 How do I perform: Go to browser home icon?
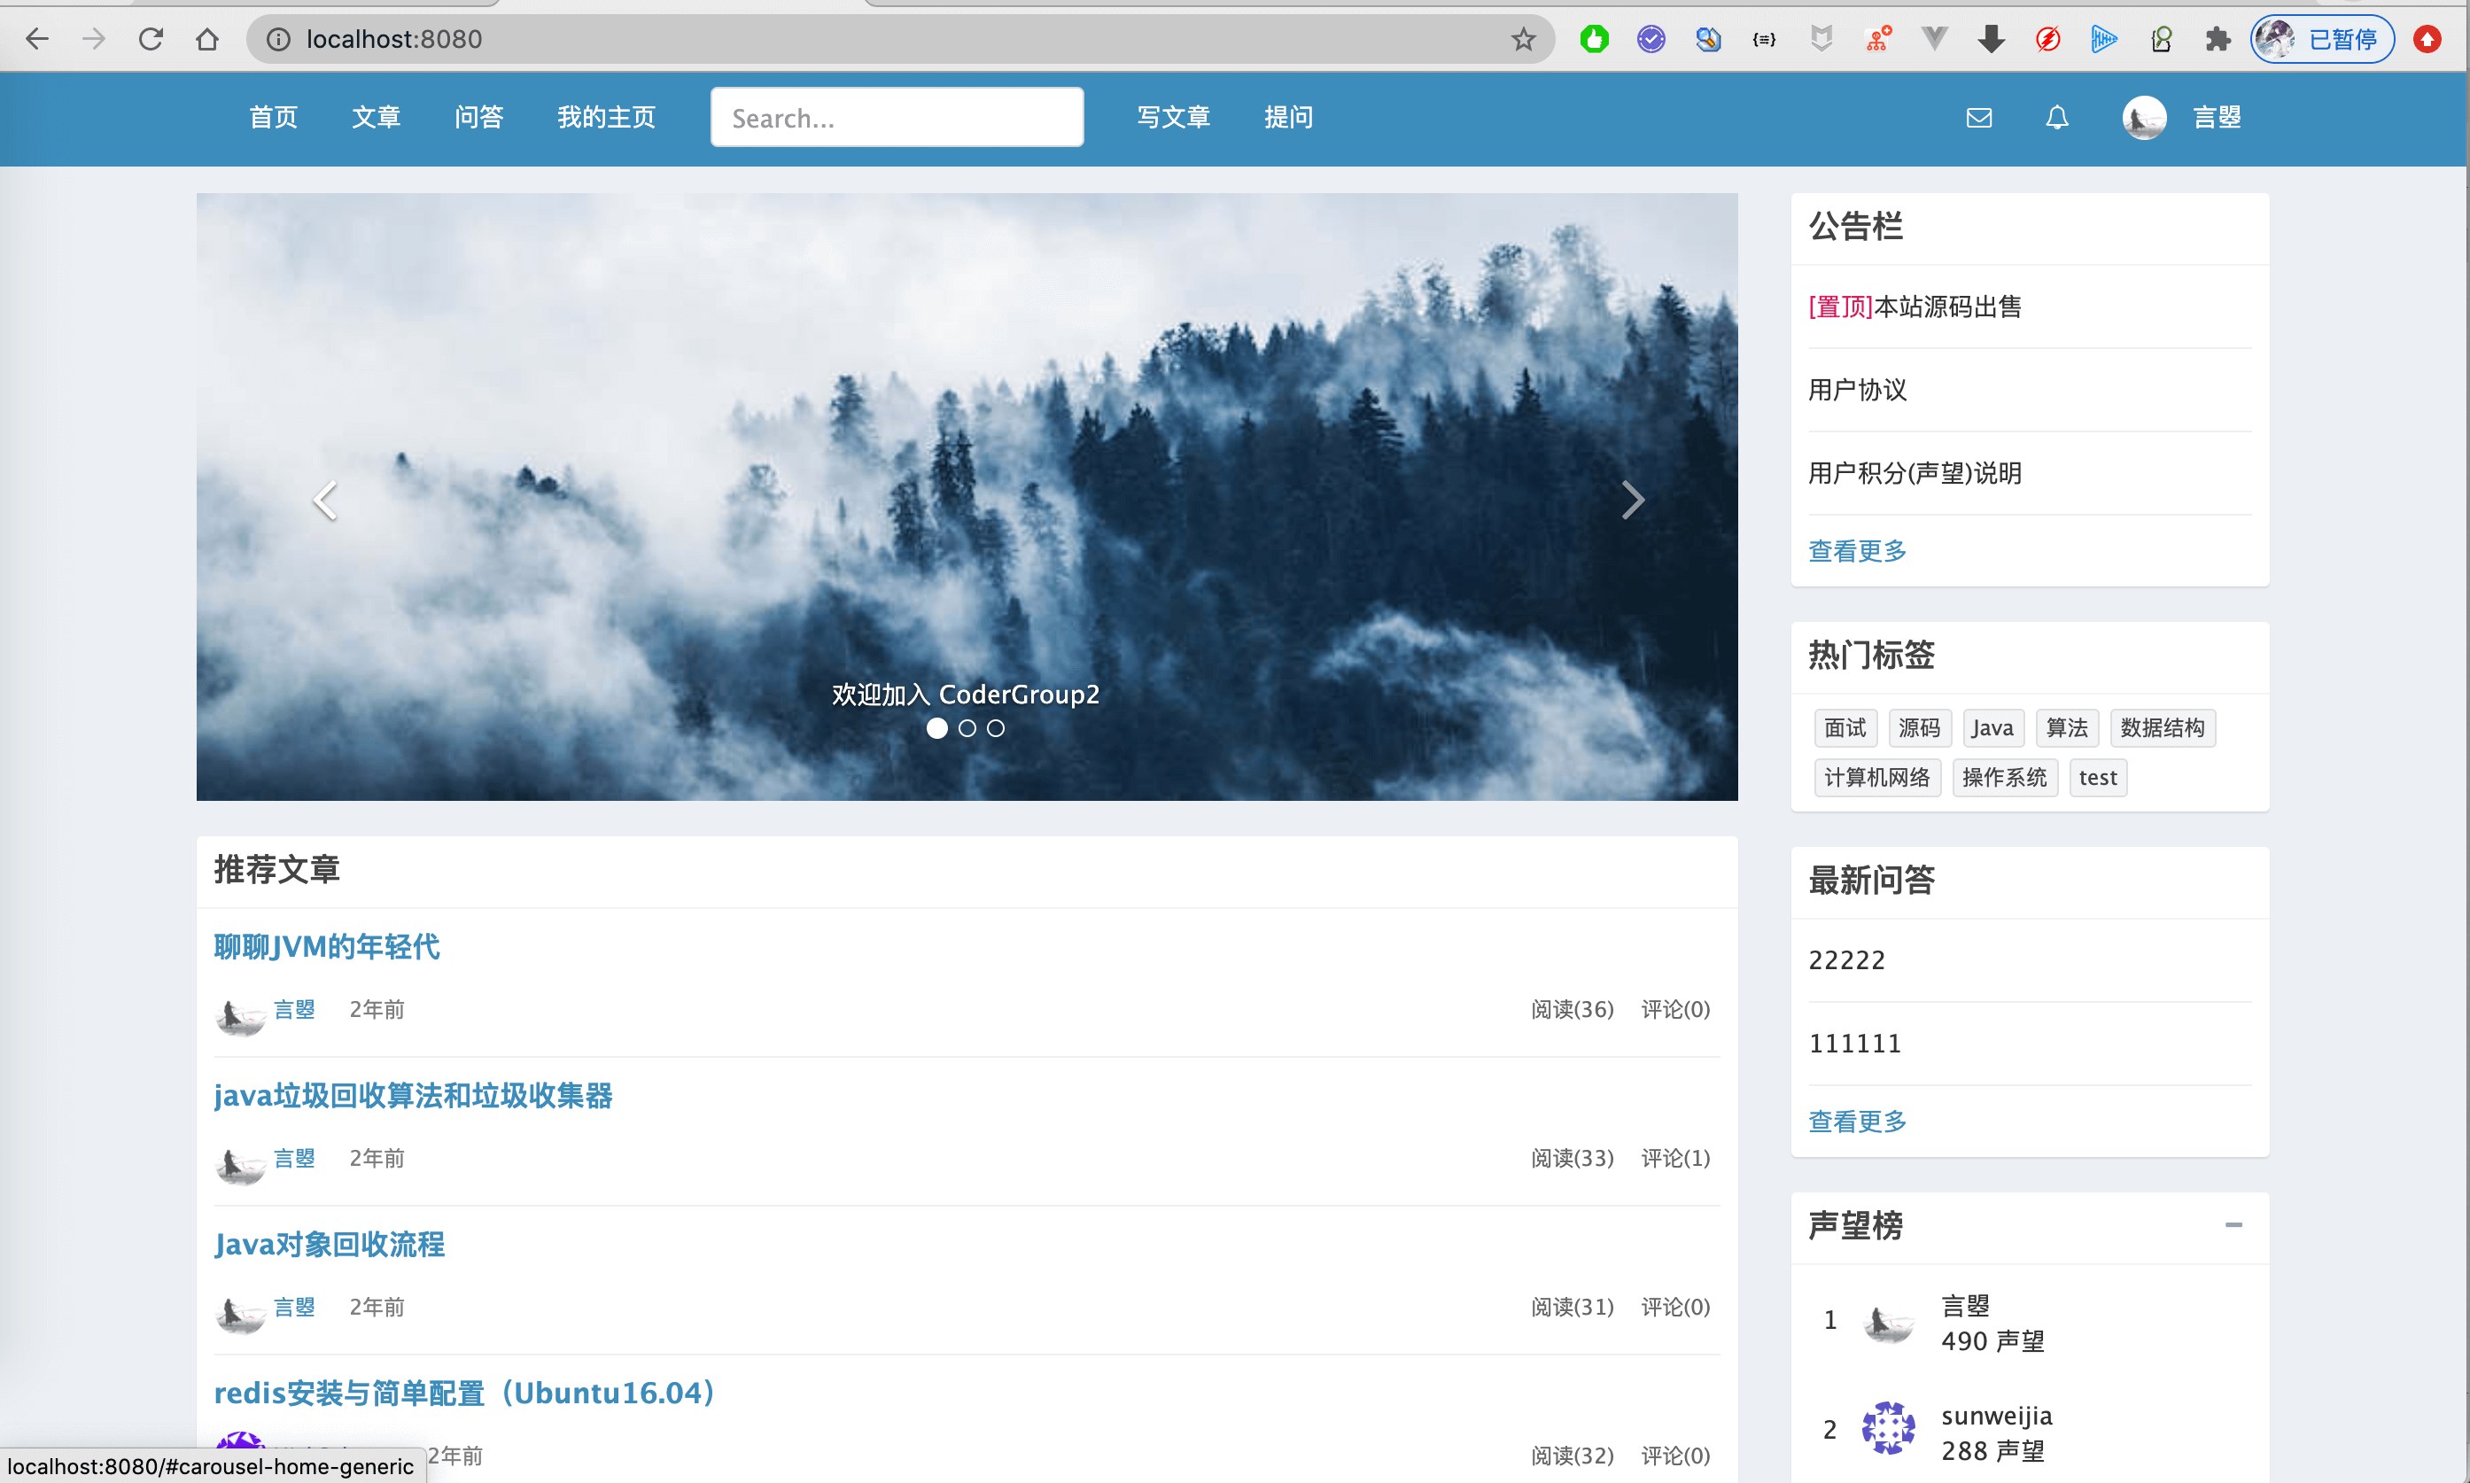coord(206,39)
